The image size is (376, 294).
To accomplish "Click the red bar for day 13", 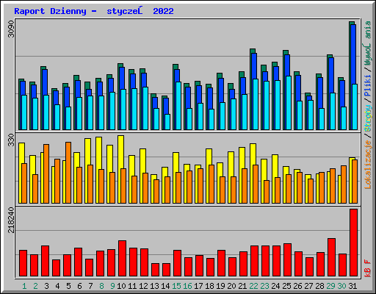I will coord(155,270).
